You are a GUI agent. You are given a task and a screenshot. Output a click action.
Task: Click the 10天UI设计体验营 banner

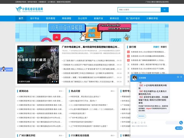coord(92,32)
